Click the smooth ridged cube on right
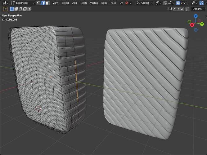Image resolution: width=207 pixels, height=155 pixels. tap(146, 83)
